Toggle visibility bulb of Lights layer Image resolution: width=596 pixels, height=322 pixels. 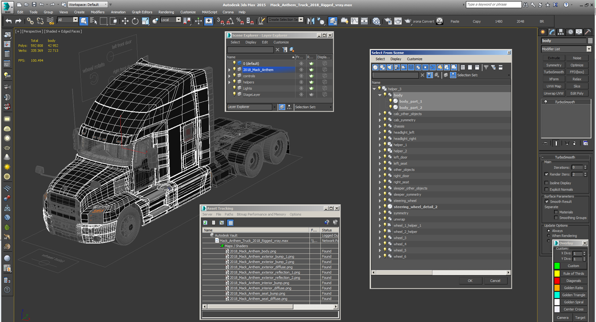pos(234,88)
